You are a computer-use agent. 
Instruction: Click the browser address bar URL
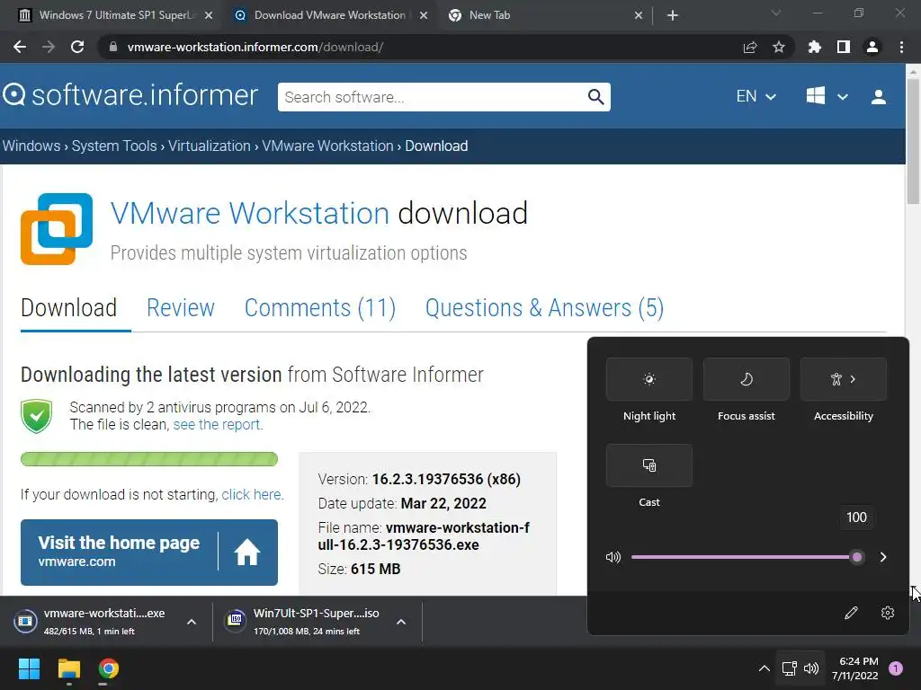pyautogui.click(x=255, y=47)
